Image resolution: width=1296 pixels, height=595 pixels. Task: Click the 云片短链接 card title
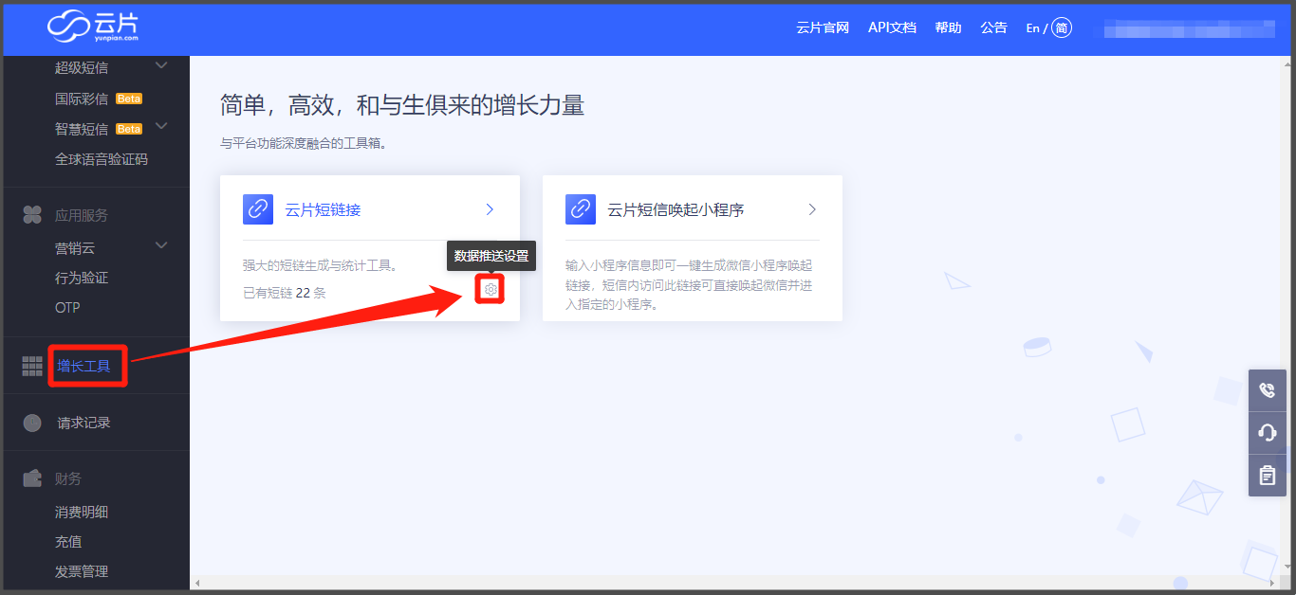(323, 209)
